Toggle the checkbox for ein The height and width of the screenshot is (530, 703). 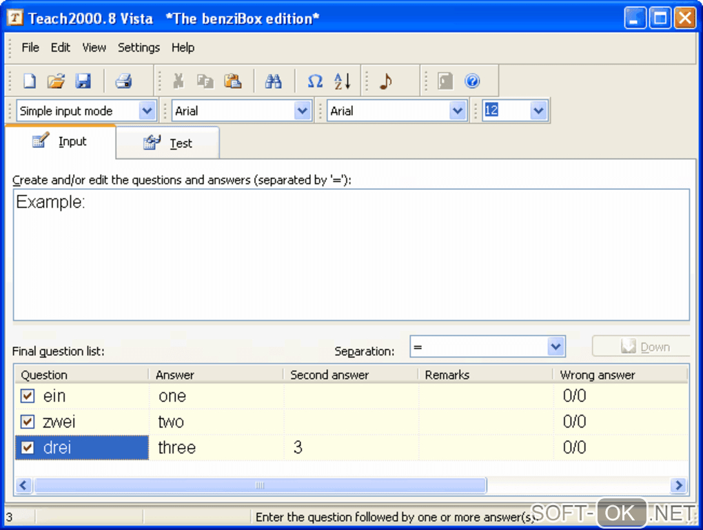point(28,396)
